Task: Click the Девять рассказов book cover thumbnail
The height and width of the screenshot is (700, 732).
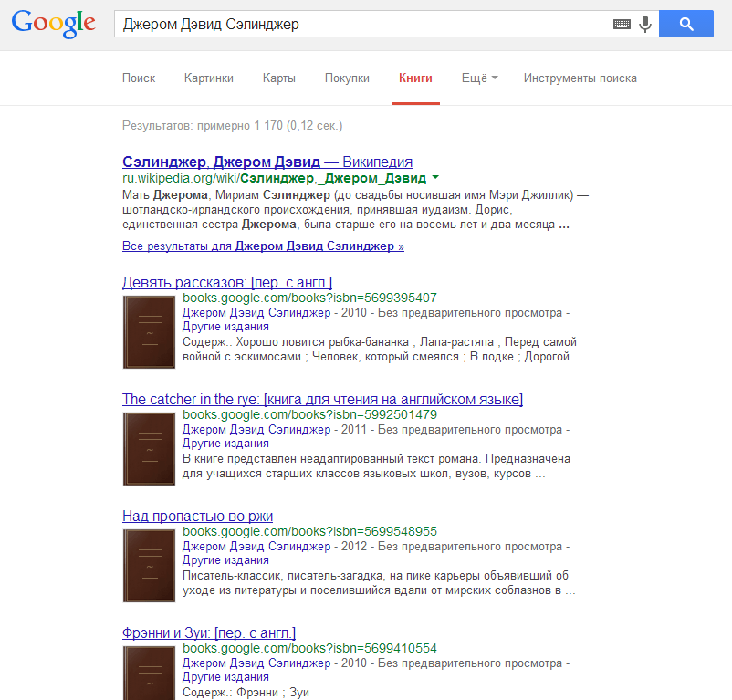Action: click(x=149, y=332)
